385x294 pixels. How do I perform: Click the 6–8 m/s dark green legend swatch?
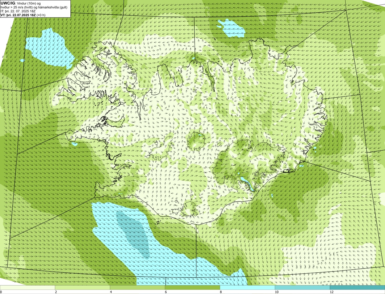[193, 287]
